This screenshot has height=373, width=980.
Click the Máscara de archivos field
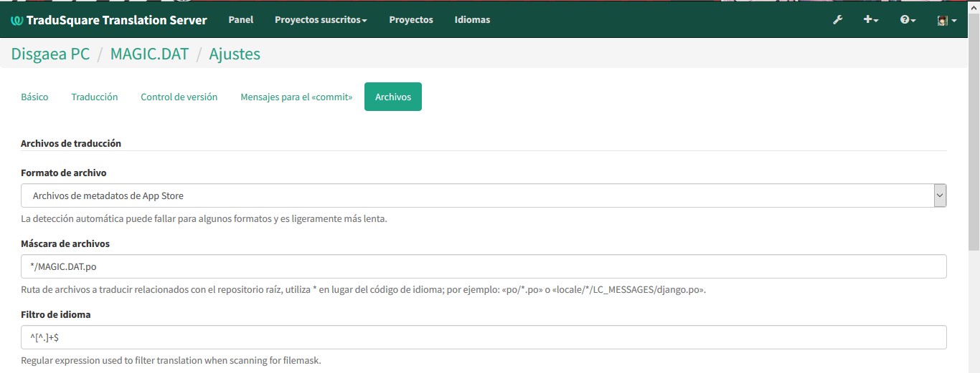[484, 266]
